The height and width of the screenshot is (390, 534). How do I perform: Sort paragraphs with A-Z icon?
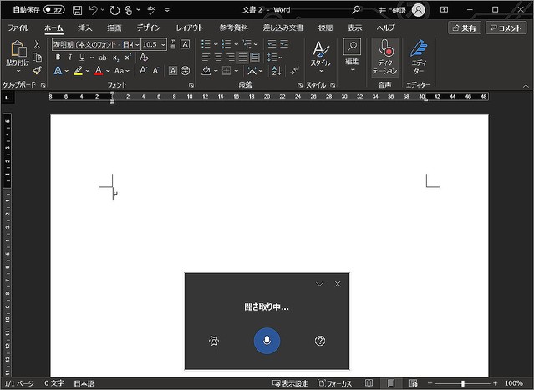(x=277, y=70)
